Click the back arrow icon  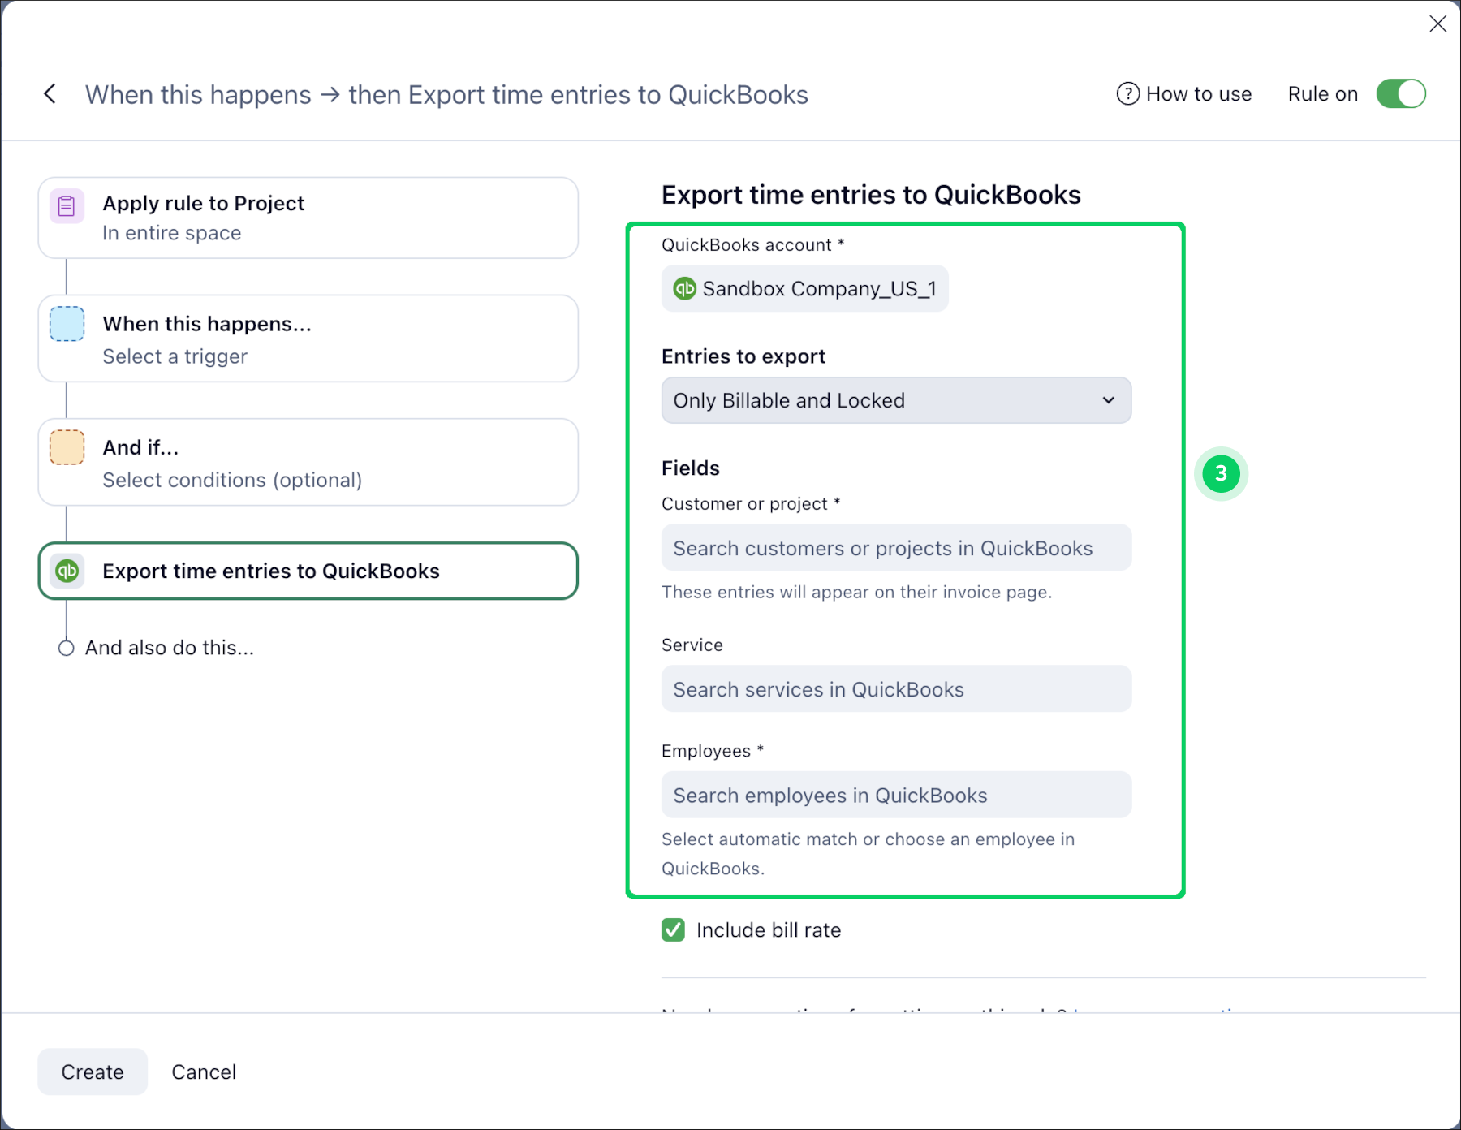tap(50, 94)
